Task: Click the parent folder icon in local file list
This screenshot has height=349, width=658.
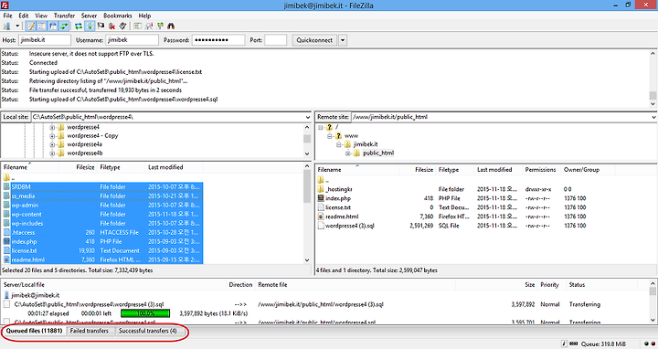Action: pyautogui.click(x=6, y=177)
